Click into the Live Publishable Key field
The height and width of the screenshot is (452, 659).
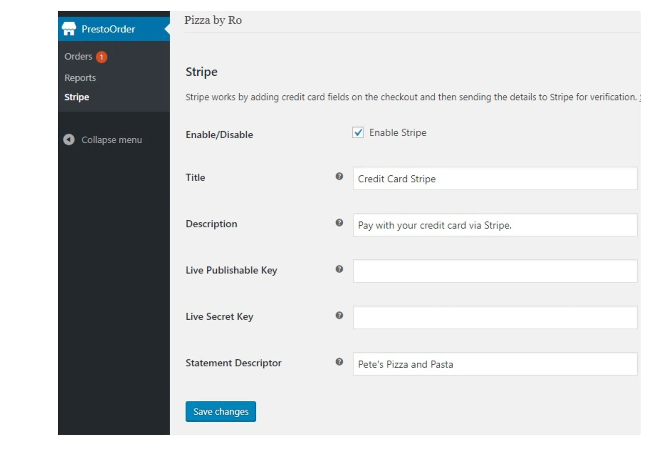pyautogui.click(x=495, y=271)
